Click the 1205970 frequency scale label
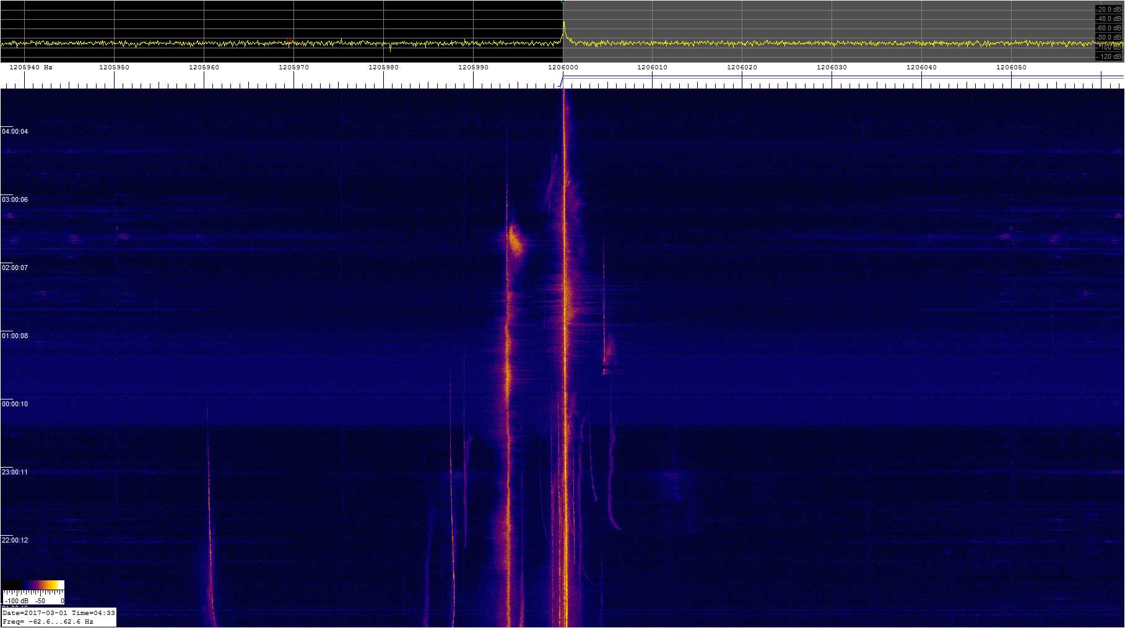The height and width of the screenshot is (628, 1125). pyautogui.click(x=293, y=67)
